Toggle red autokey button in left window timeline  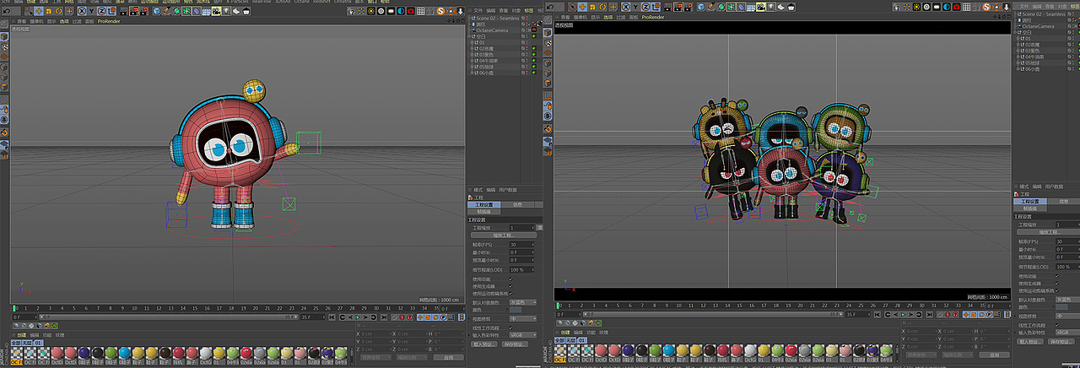402,317
